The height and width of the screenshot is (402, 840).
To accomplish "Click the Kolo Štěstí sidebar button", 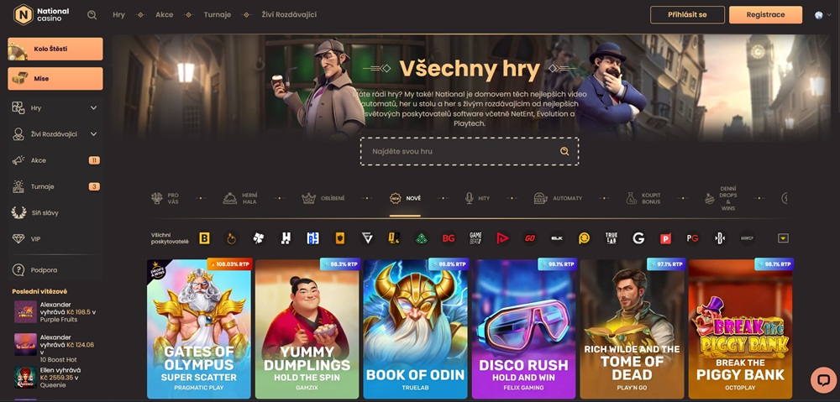I will coord(55,49).
